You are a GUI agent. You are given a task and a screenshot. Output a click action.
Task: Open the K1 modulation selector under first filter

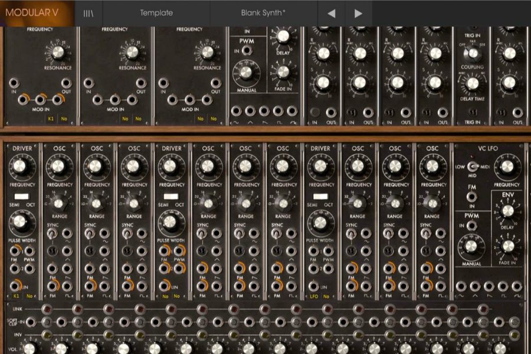click(x=50, y=119)
